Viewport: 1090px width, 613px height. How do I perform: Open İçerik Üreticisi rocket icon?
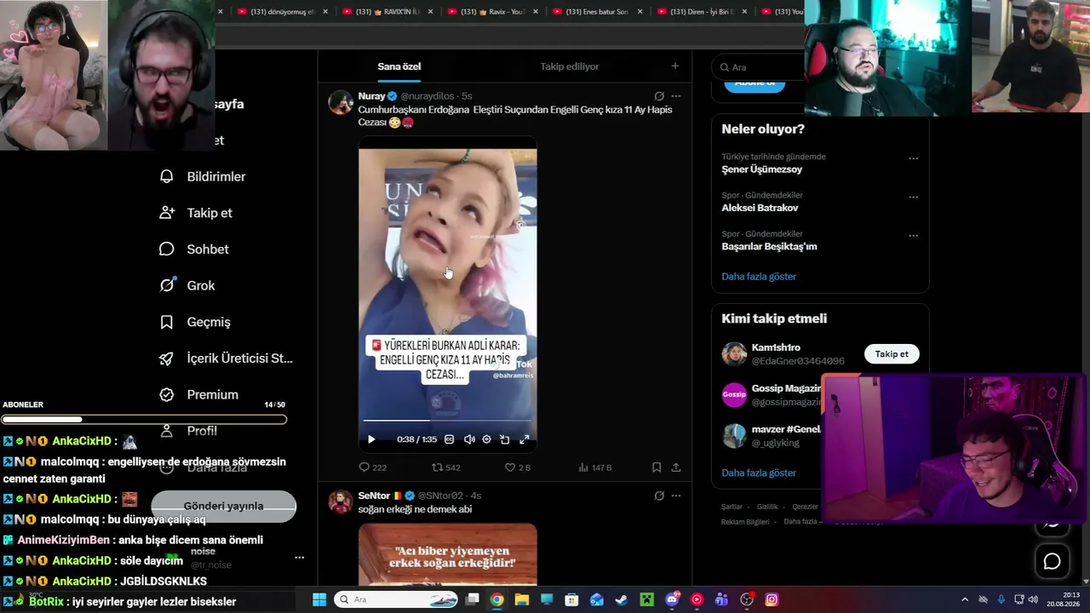tap(167, 358)
